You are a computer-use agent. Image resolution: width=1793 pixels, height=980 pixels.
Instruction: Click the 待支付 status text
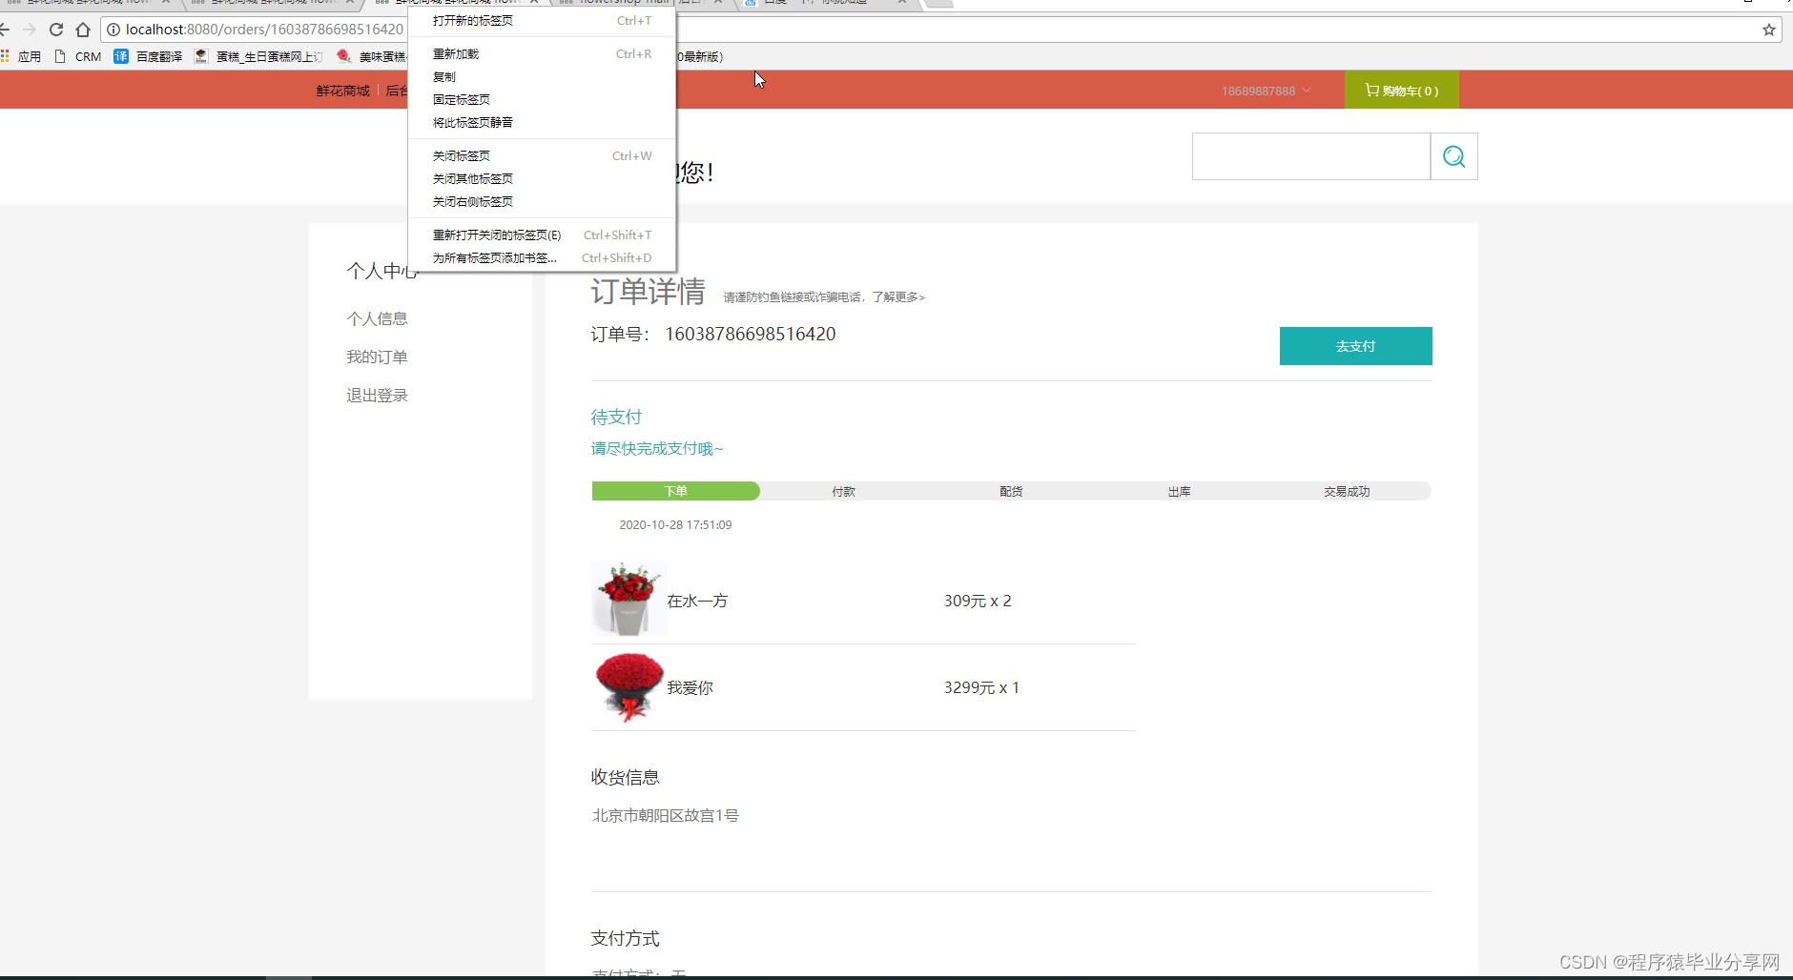[x=616, y=417]
